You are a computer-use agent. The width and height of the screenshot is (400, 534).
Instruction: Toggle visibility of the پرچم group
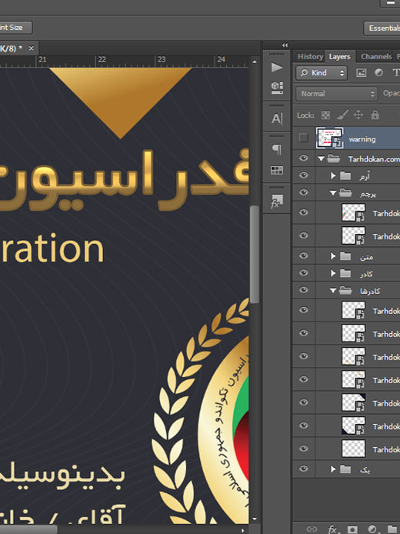[x=303, y=192]
